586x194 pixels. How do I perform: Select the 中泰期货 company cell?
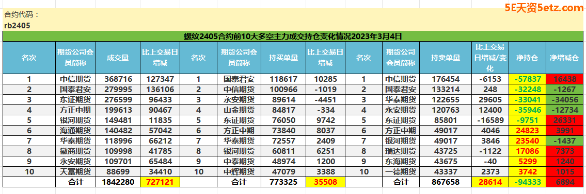coord(239,162)
